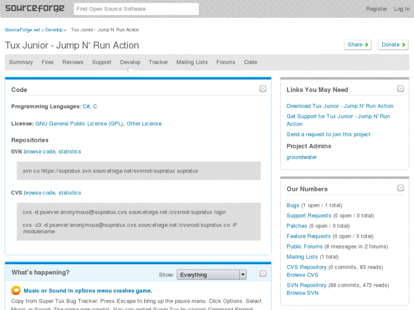
Task: Open the Support tab
Action: [x=101, y=62]
